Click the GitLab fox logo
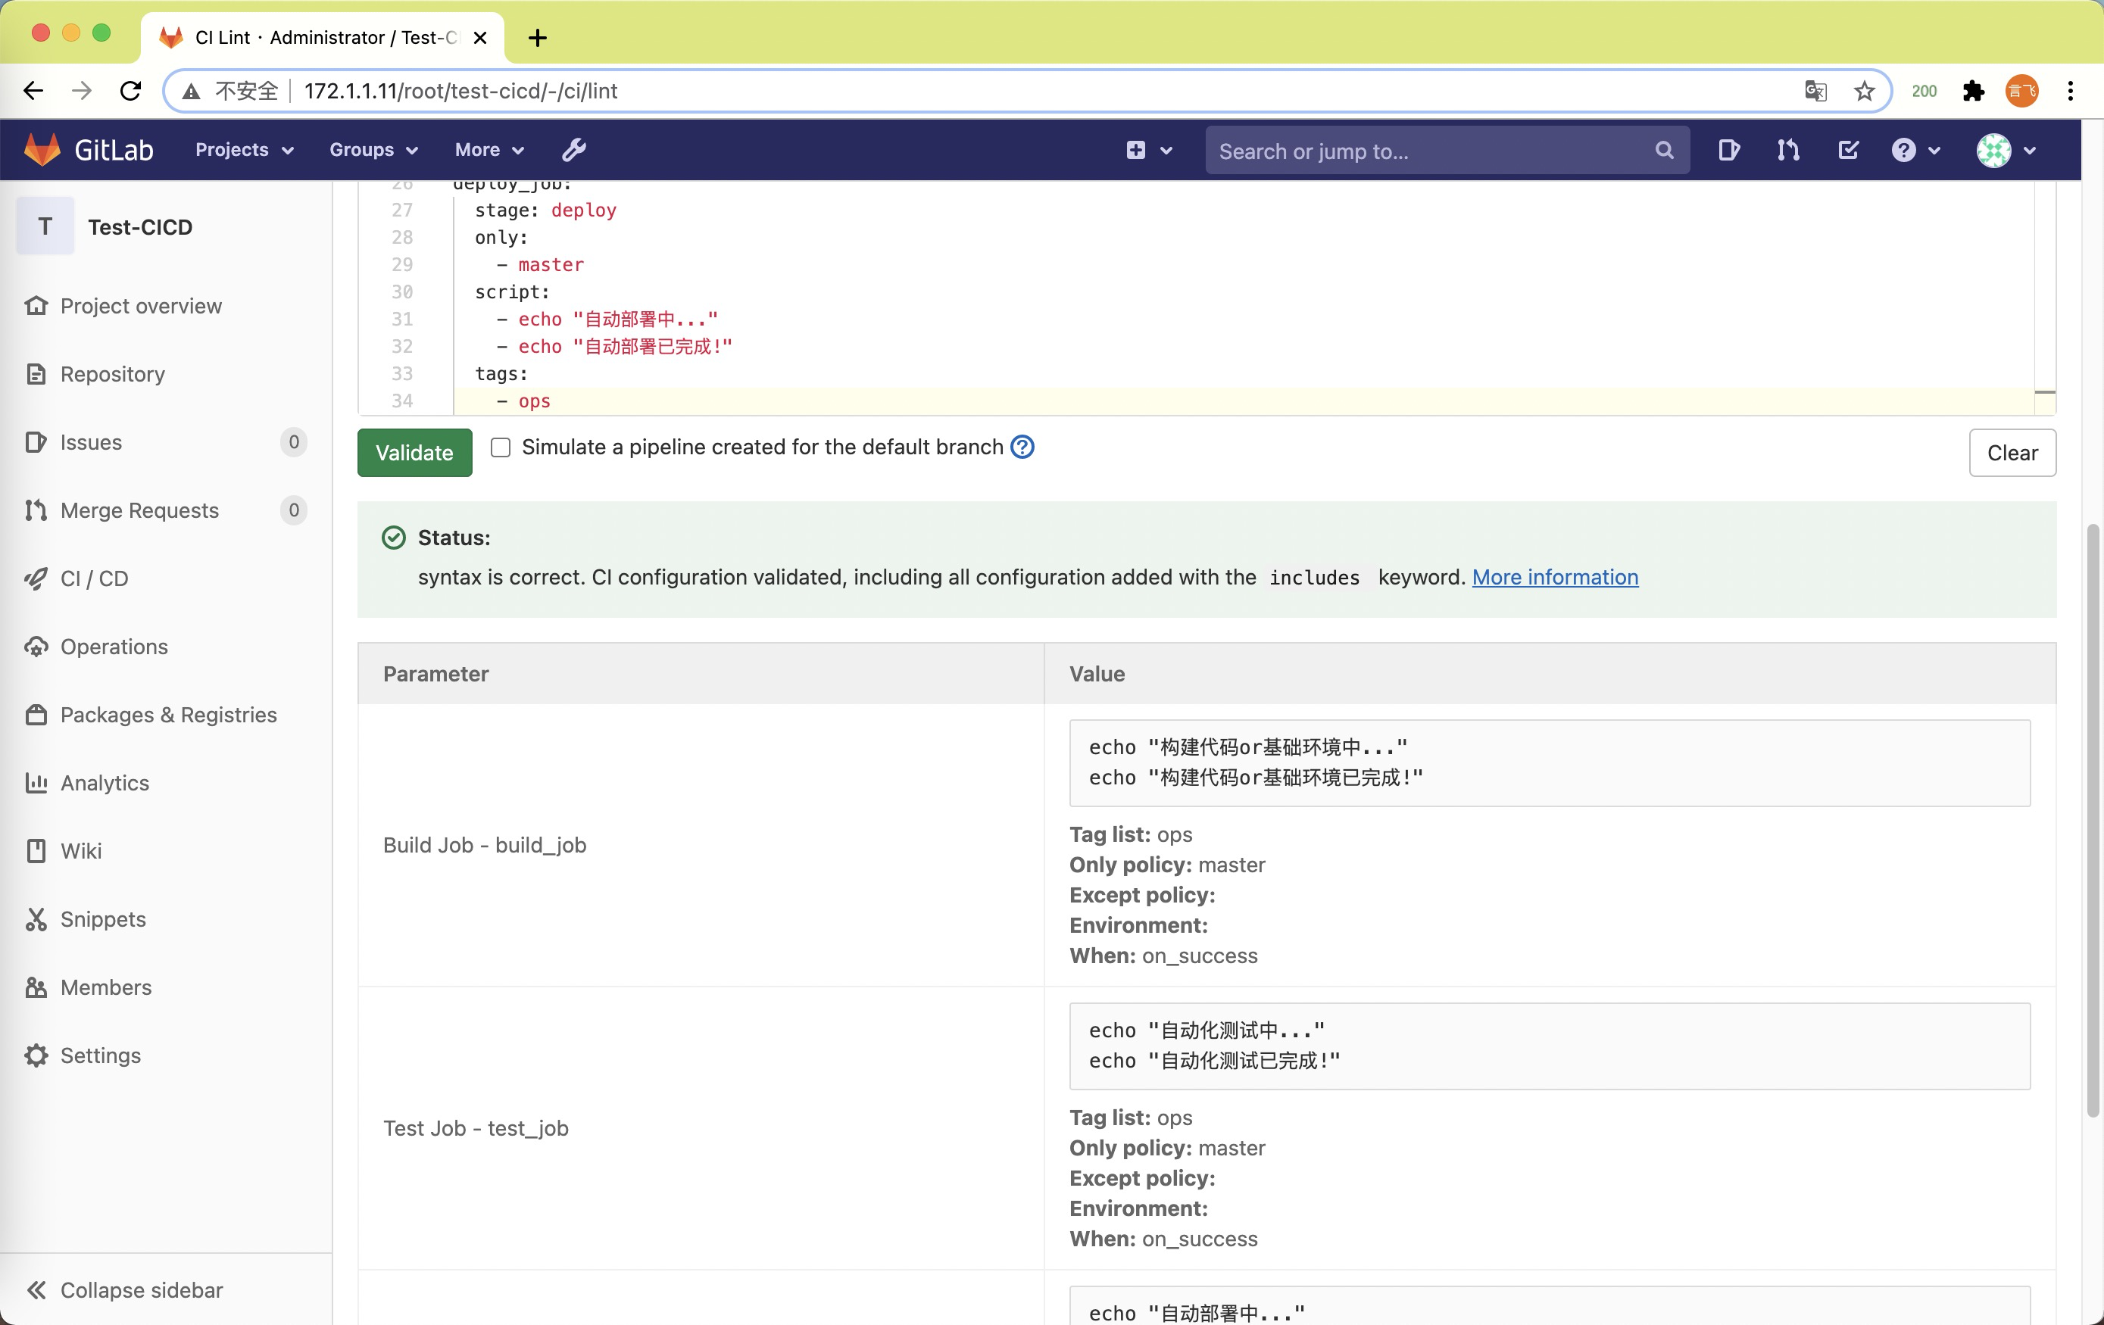Viewport: 2104px width, 1325px height. (x=42, y=149)
